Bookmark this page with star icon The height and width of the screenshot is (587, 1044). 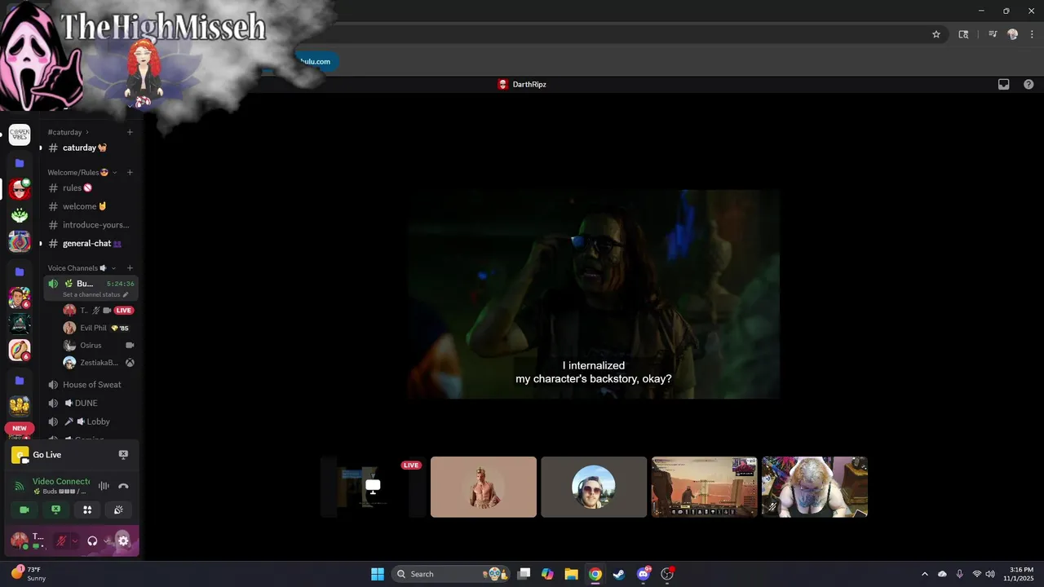936,34
